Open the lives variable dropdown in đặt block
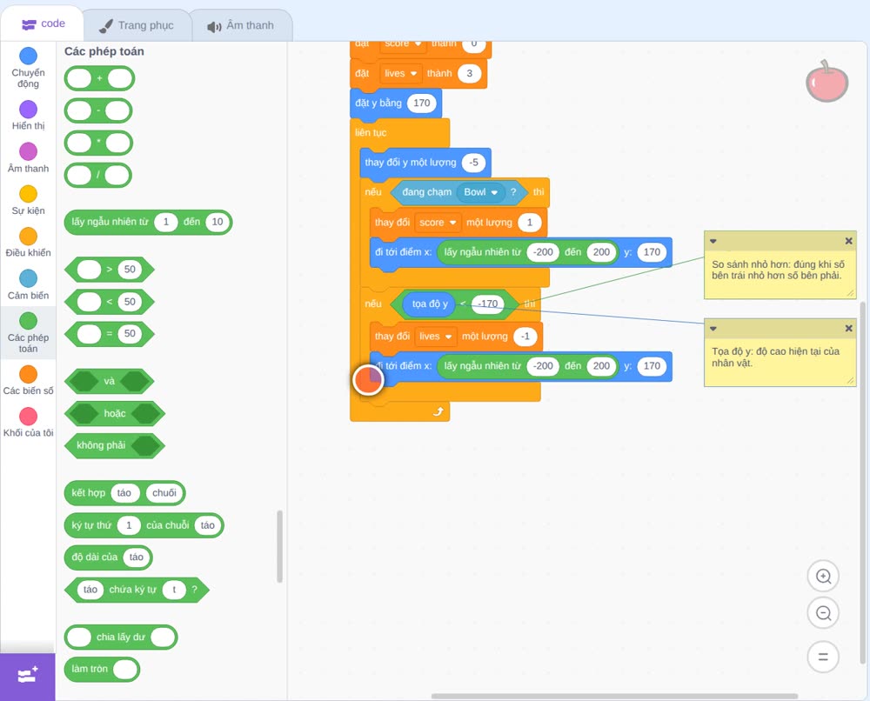Screen dimensions: 870x701 tap(400, 73)
